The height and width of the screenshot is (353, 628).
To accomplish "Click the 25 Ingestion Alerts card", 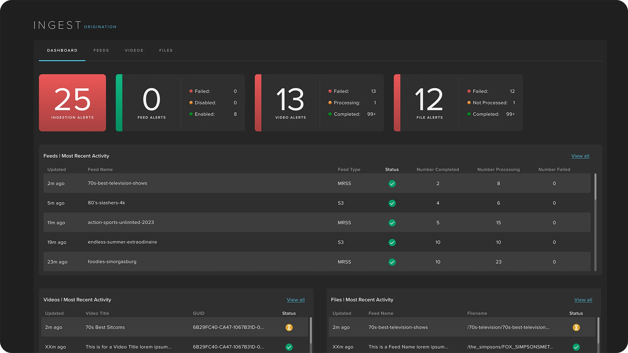I will click(x=73, y=103).
